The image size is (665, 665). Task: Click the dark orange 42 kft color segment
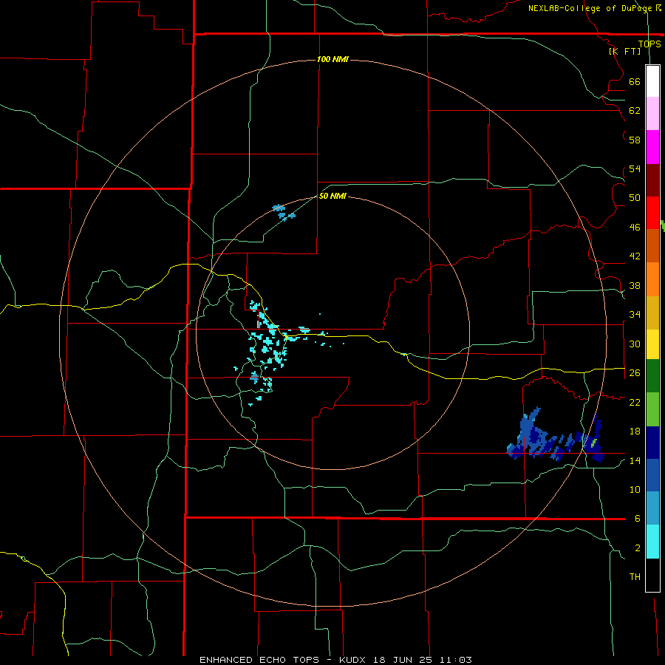coord(652,246)
